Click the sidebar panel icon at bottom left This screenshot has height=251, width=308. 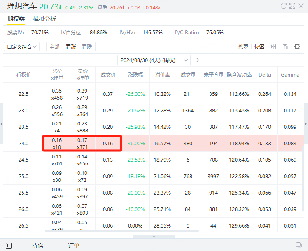click(9, 246)
